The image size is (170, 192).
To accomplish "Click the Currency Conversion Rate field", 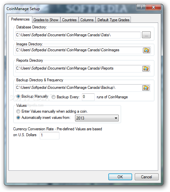I will point(50,136).
